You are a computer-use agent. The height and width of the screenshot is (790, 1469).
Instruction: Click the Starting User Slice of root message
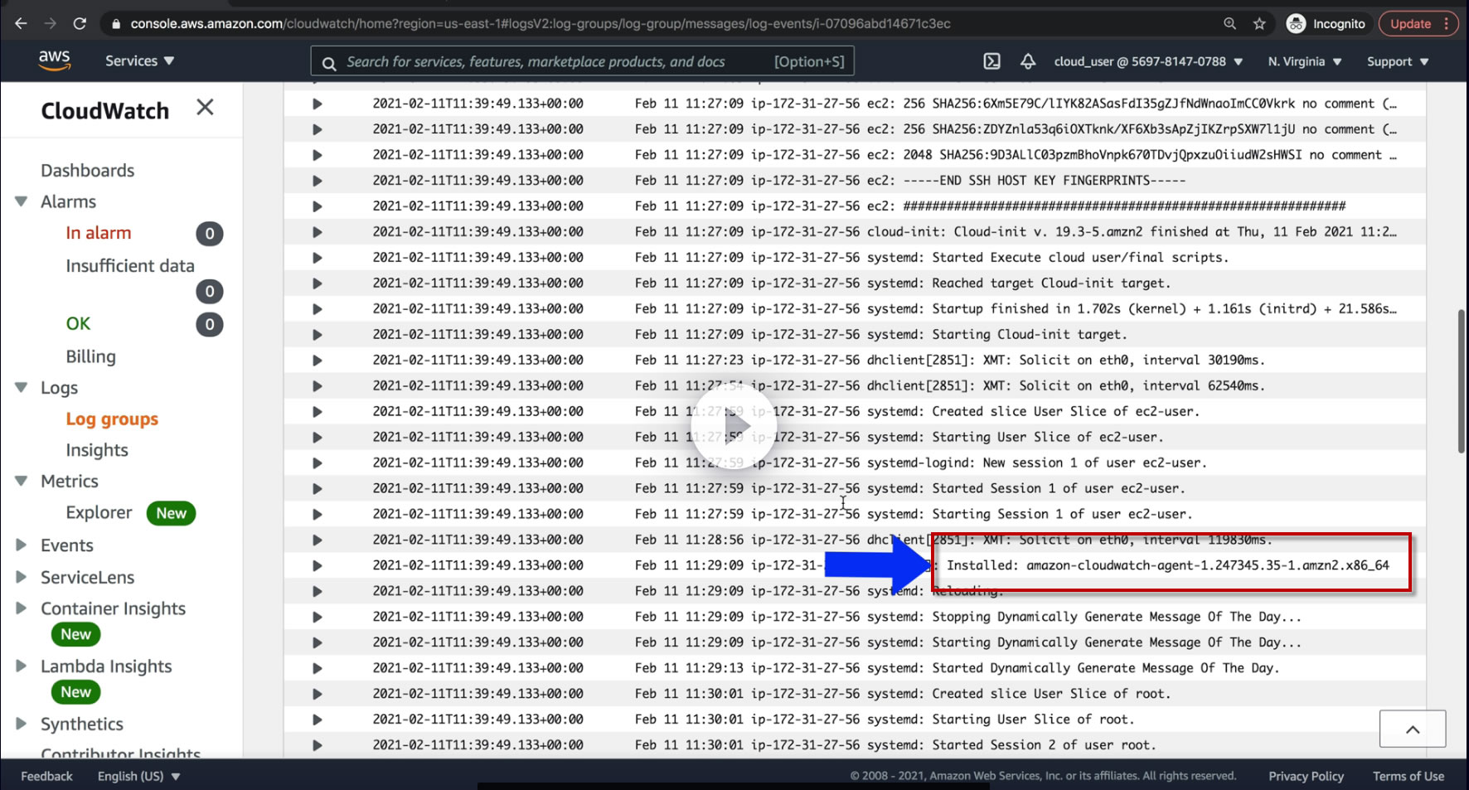click(x=1033, y=720)
